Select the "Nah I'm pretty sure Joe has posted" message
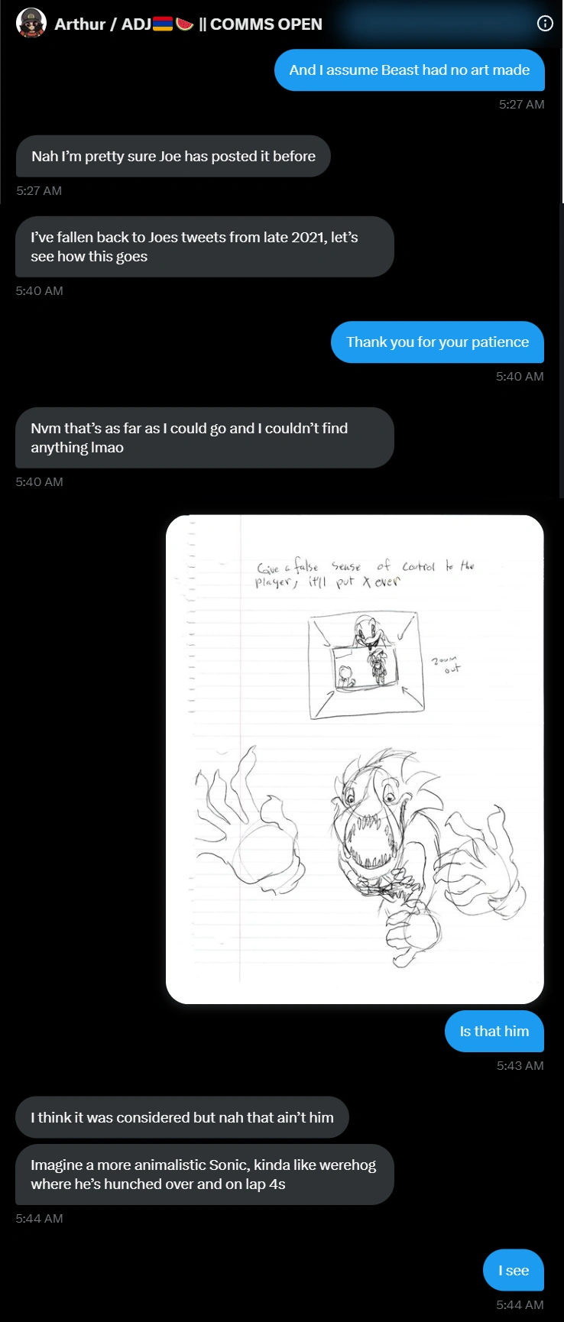 tap(173, 157)
